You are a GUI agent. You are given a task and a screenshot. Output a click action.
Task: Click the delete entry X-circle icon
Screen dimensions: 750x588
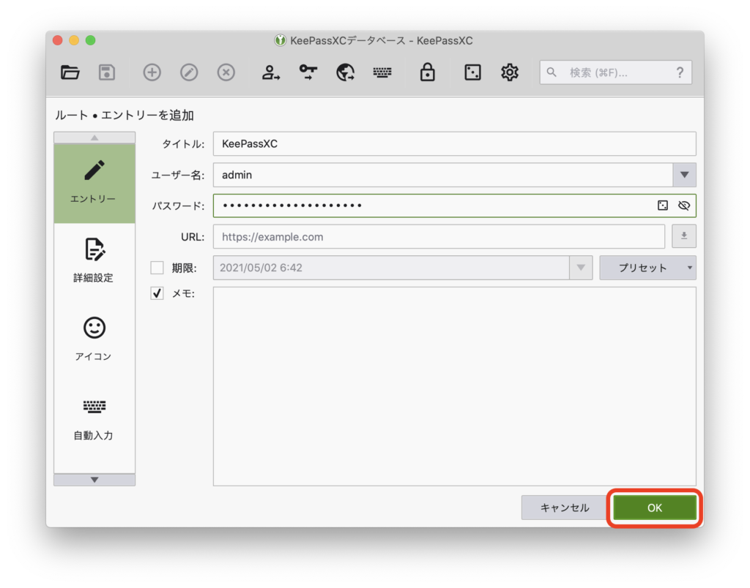(x=226, y=72)
